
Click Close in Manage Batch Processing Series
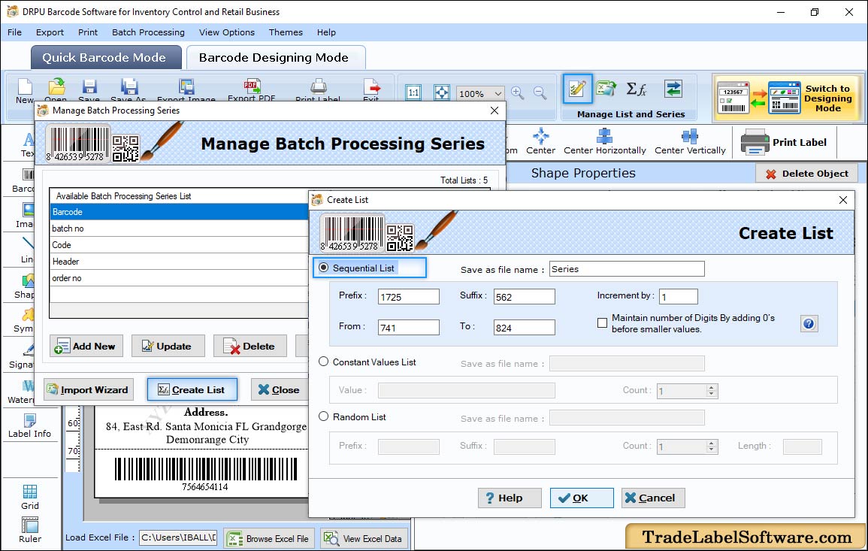(x=280, y=390)
